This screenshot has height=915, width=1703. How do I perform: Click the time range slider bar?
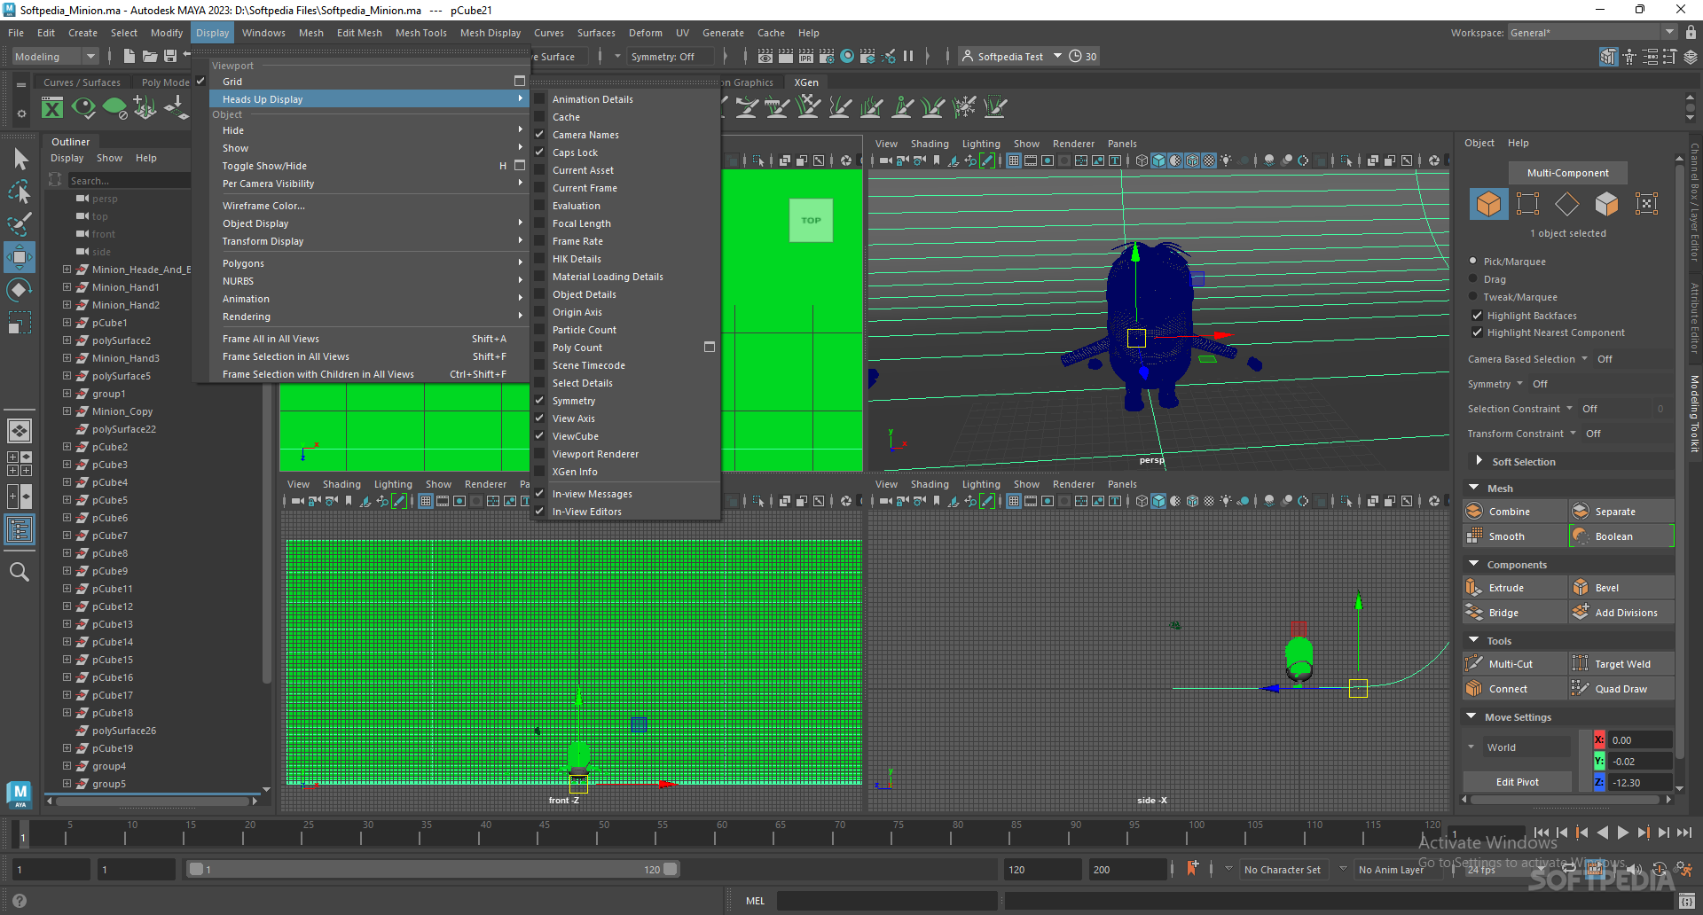(x=433, y=870)
